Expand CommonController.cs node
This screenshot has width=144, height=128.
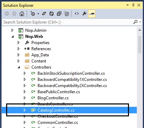25,123
